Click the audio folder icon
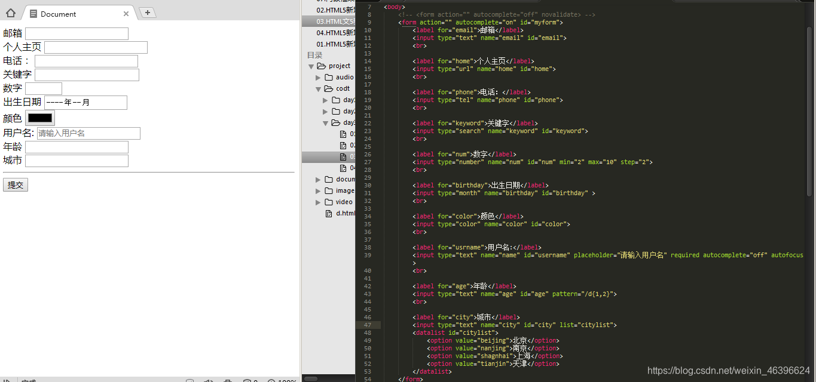The width and height of the screenshot is (816, 382). point(329,77)
